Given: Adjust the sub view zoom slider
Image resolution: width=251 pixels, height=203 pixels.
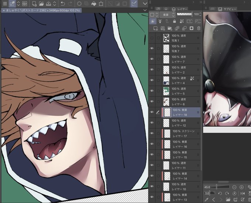Looking at the screenshot, I should click(217, 187).
